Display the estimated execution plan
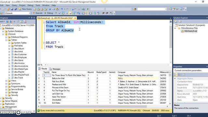 [63, 13]
